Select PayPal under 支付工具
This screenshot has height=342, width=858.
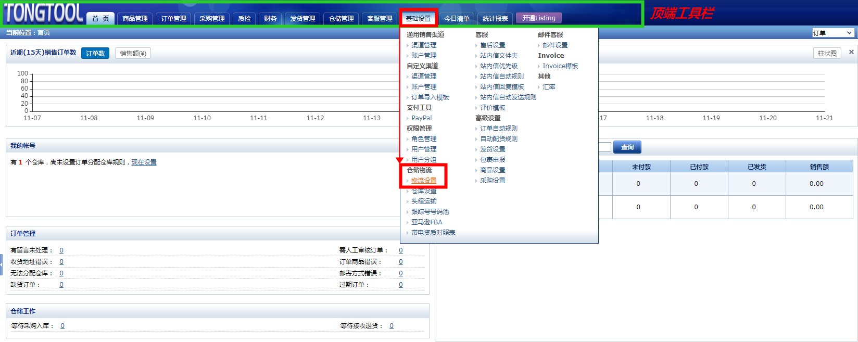pyautogui.click(x=421, y=118)
